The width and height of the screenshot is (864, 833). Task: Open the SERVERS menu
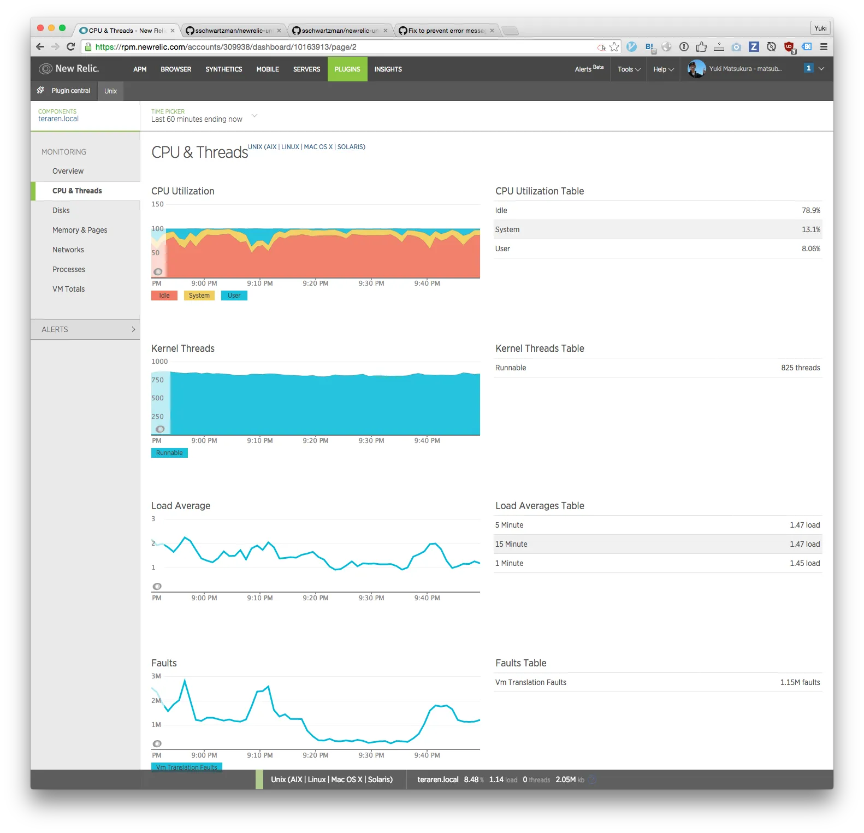point(306,69)
